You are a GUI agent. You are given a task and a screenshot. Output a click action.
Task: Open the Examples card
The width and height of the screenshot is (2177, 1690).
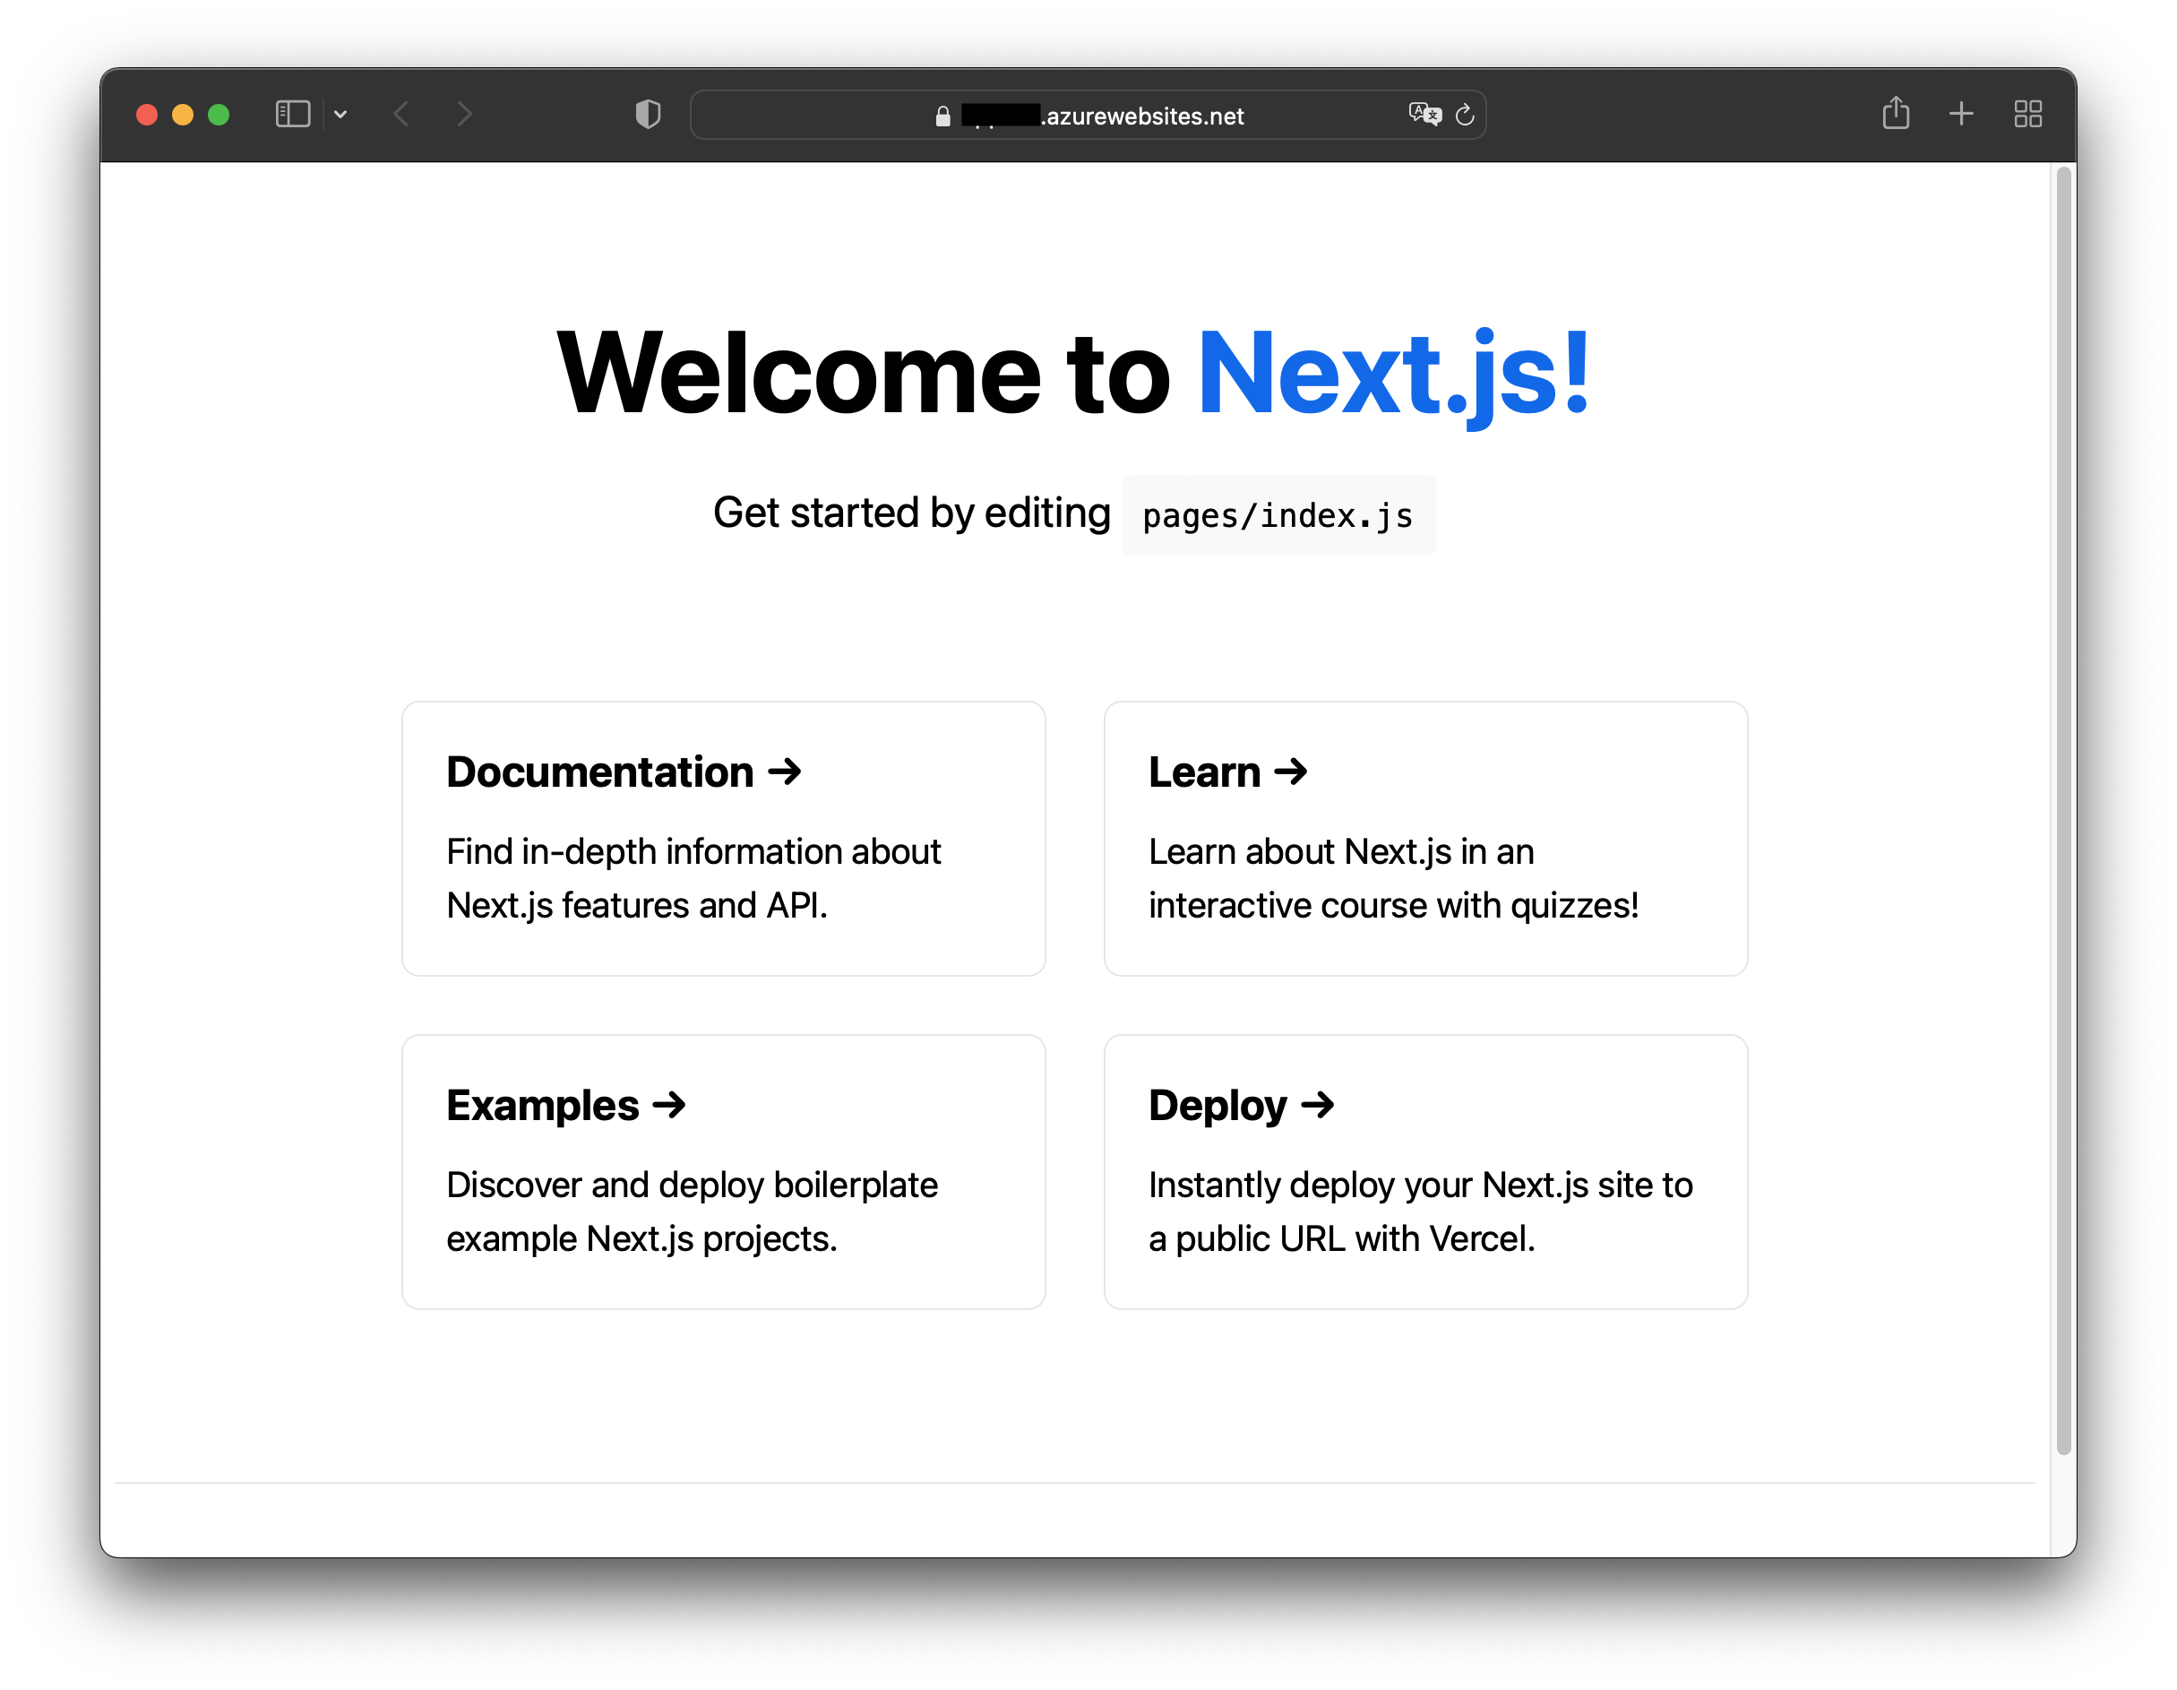click(x=723, y=1170)
